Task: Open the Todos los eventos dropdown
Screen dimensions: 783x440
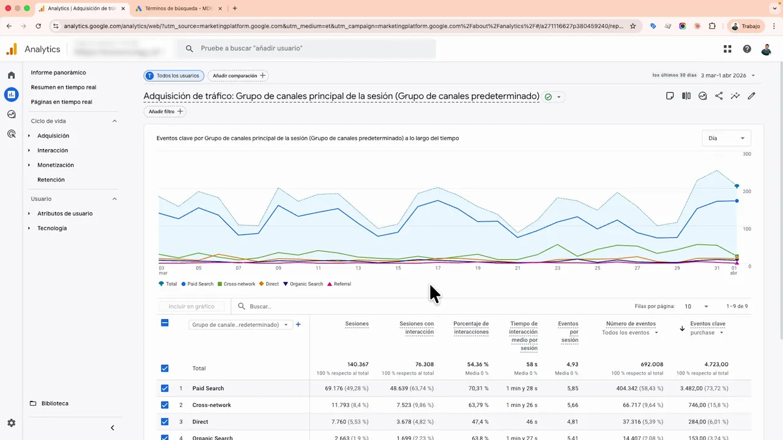Action: 630,332
